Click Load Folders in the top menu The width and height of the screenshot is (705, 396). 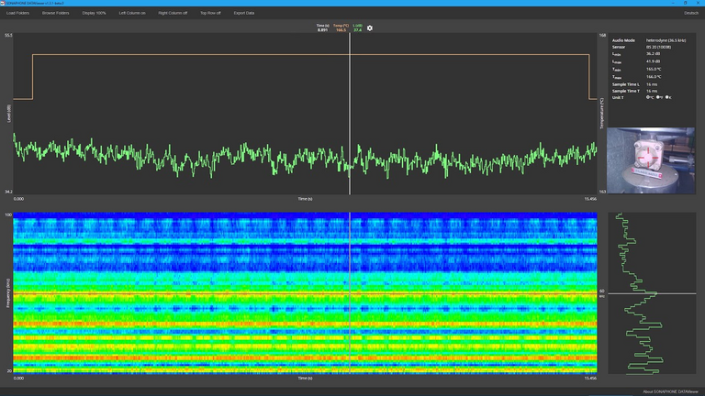(17, 13)
